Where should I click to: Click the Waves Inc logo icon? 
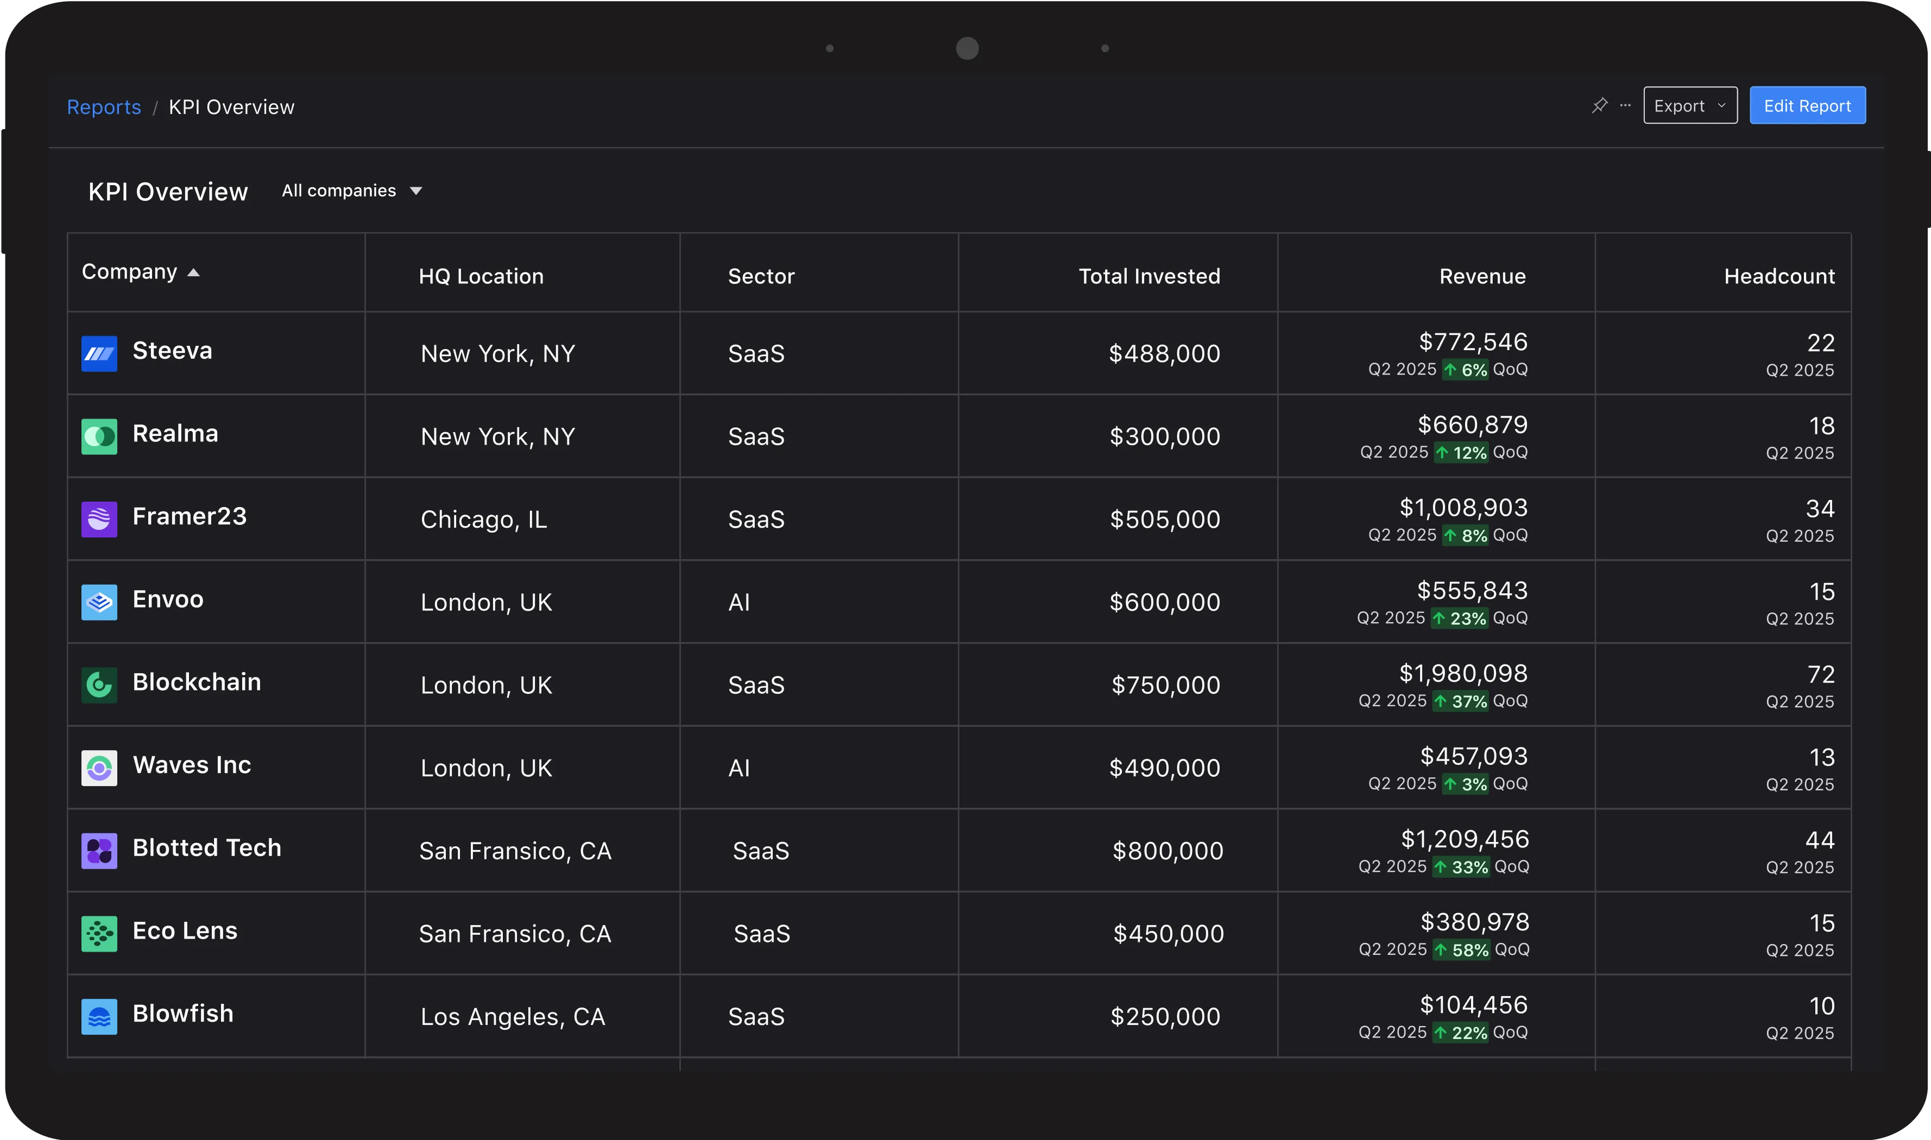(x=99, y=768)
